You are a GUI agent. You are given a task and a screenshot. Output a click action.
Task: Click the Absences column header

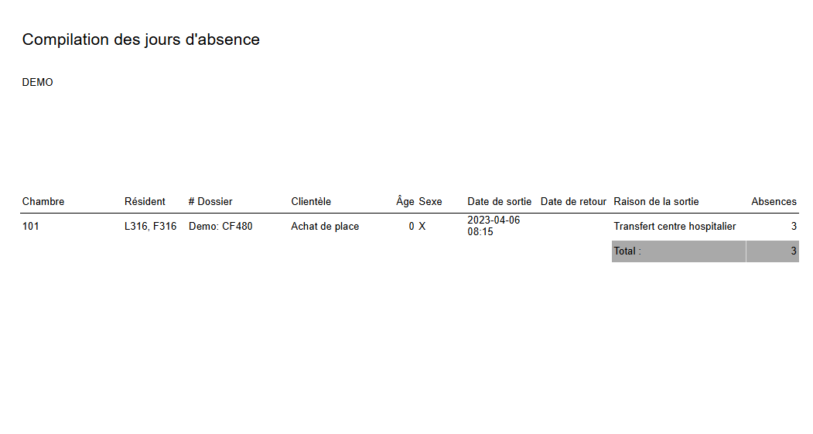click(x=774, y=201)
